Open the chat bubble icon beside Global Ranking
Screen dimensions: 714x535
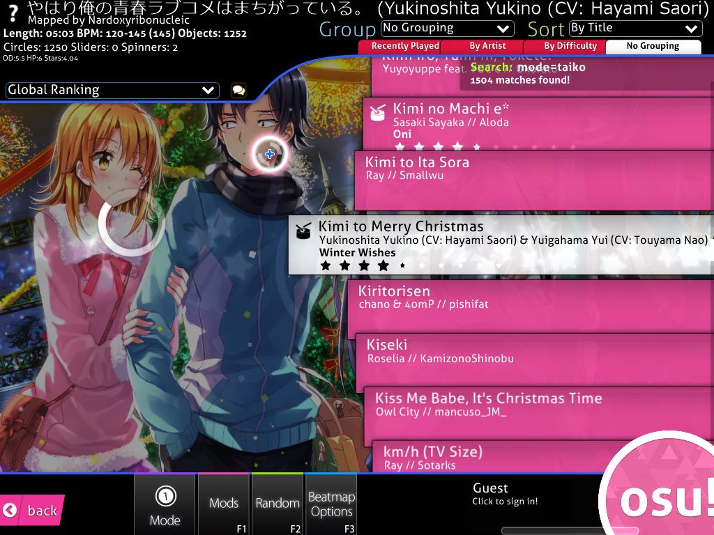(238, 90)
